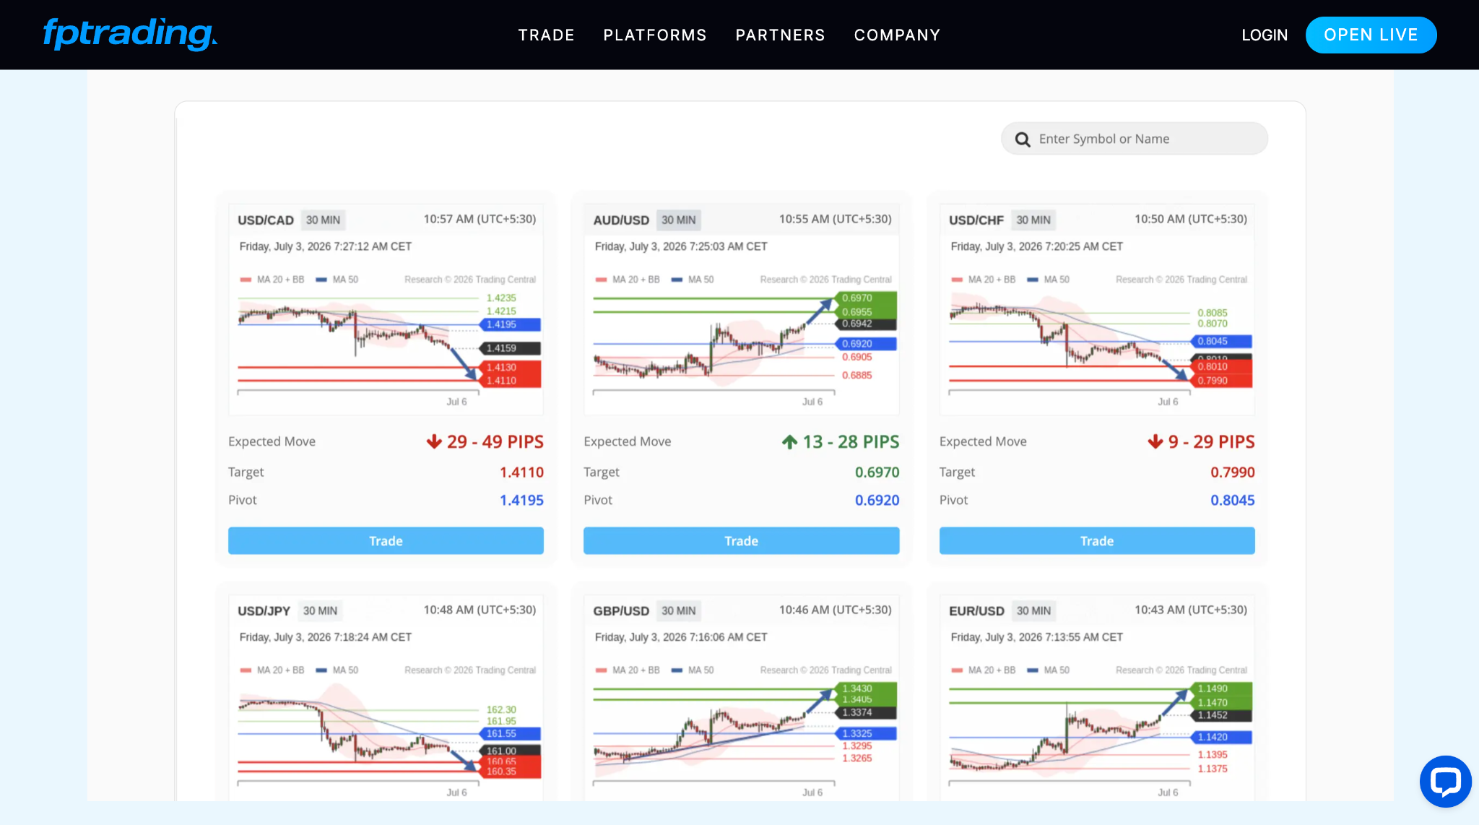Click the fptrading logo
This screenshot has height=825, width=1479.
pyautogui.click(x=130, y=34)
